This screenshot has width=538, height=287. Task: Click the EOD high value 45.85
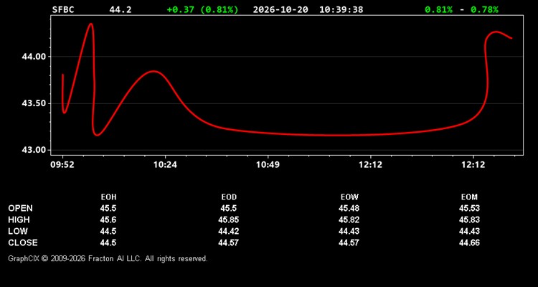[229, 220]
